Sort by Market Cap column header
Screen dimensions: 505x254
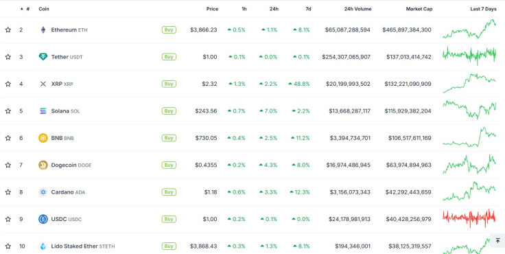coord(419,9)
